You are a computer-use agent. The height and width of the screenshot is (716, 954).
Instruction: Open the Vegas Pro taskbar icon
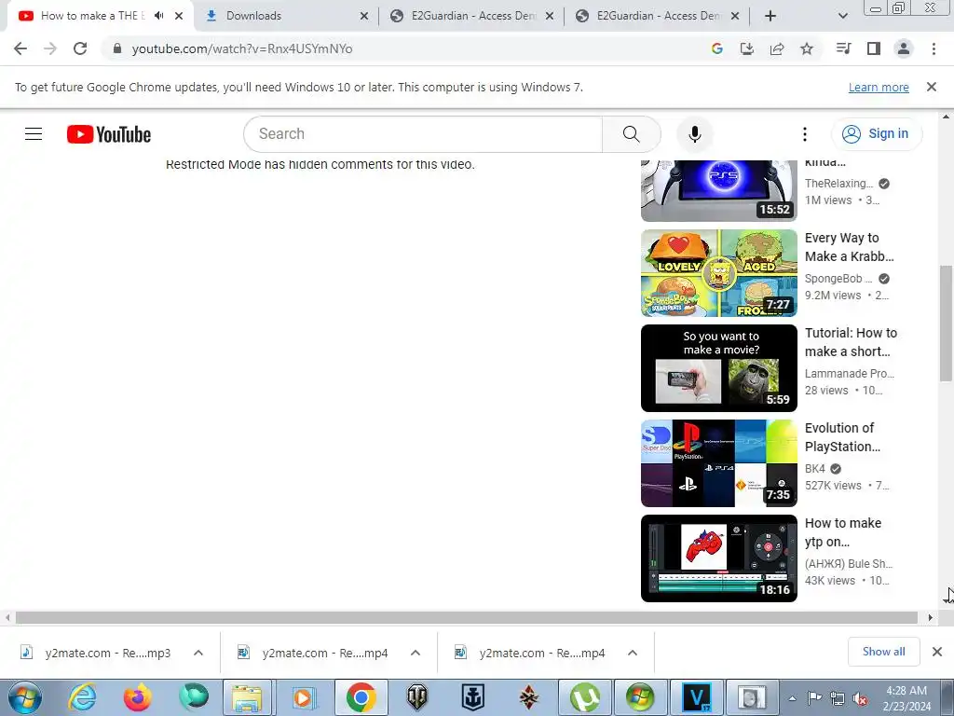[696, 697]
